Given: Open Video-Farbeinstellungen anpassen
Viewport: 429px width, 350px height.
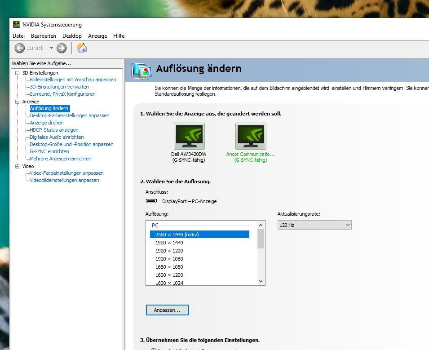Looking at the screenshot, I should coord(66,173).
